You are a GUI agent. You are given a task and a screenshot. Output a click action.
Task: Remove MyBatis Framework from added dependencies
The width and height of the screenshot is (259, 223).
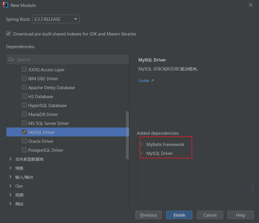coord(141,144)
